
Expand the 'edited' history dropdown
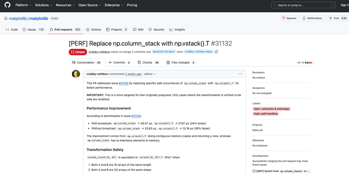coord(150,74)
